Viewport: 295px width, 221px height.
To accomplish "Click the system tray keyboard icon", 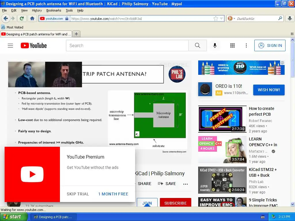I will pyautogui.click(x=263, y=217).
